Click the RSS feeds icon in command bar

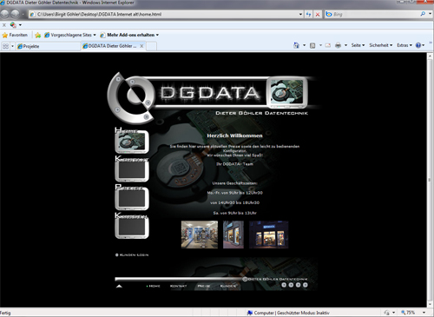point(312,45)
